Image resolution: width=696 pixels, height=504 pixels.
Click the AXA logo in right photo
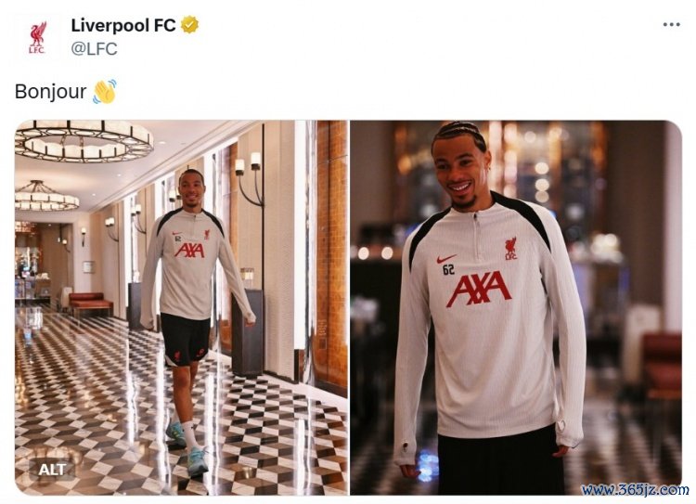click(479, 289)
